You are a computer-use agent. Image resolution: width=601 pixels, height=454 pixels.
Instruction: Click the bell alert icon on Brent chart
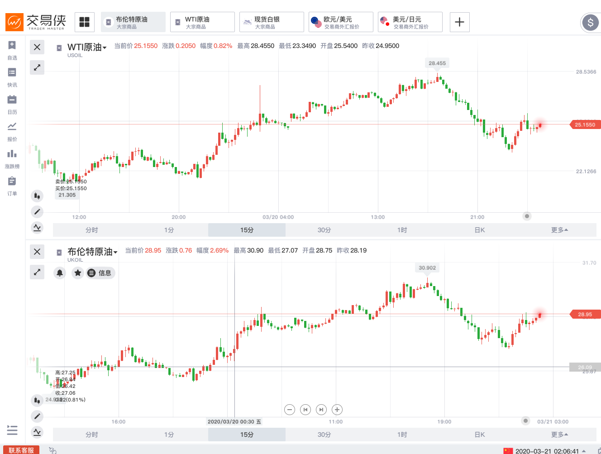(x=60, y=273)
